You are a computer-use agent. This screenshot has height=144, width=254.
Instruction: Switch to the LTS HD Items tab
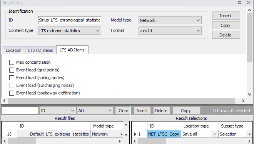[x=40, y=50]
